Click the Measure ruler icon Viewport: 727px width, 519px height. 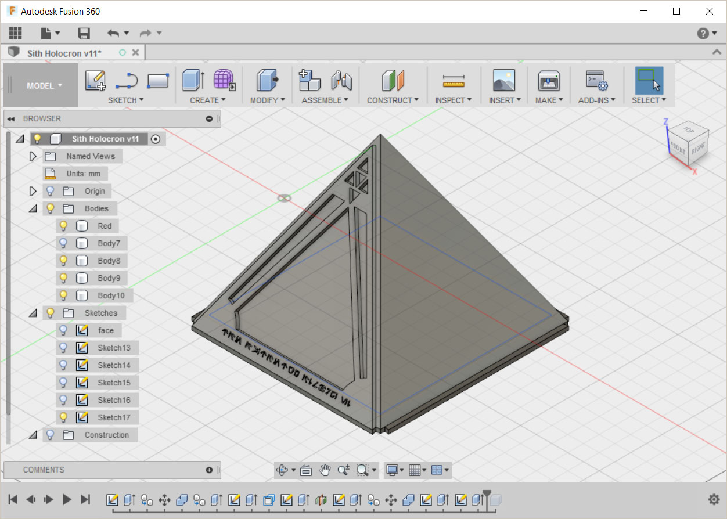pos(454,81)
